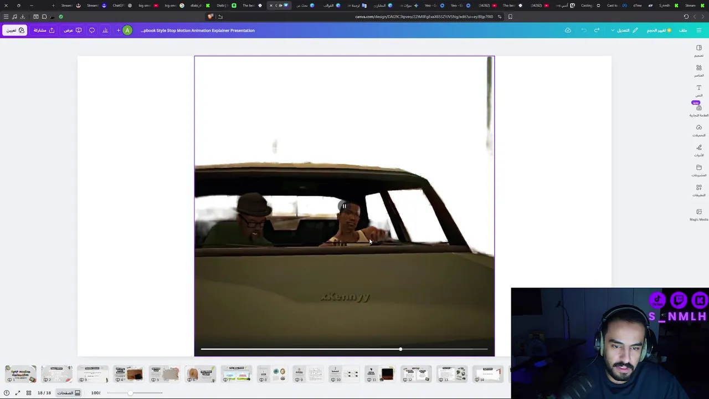Image resolution: width=709 pixels, height=399 pixels.
Task: Adjust the zoom slider at bottom
Action: (x=130, y=393)
